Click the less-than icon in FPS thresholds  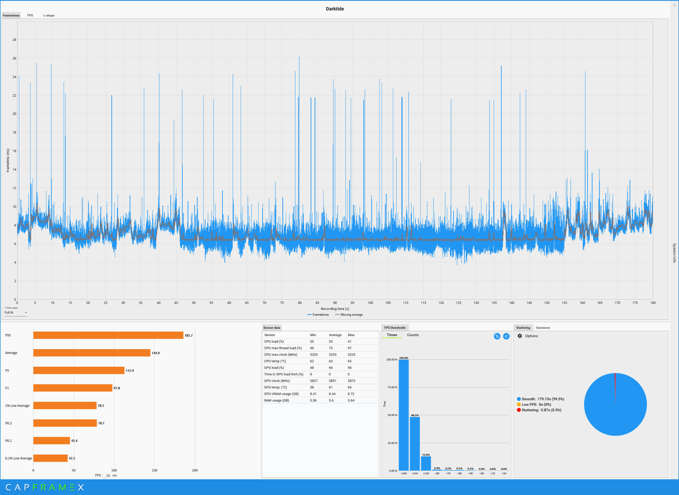pyautogui.click(x=506, y=336)
